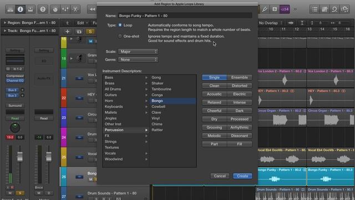This screenshot has height=200, width=355.
Task: Toggle the Solo mode square icon
Action: pyautogui.click(x=275, y=9)
